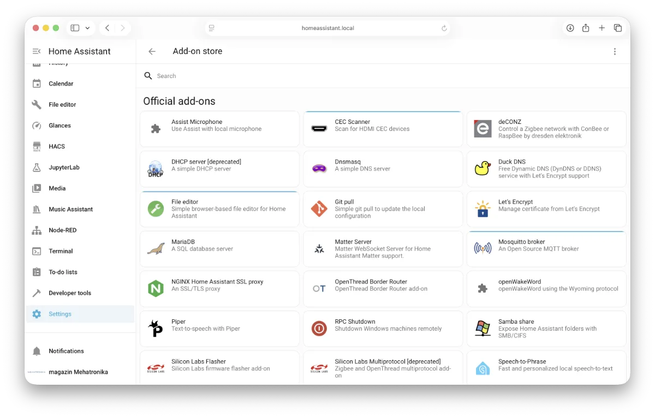Collapse the Home Assistant sidebar menu
This screenshot has height=417, width=655.
(x=37, y=51)
